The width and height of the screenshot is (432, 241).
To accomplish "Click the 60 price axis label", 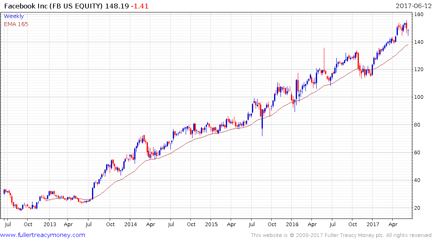I will 418,152.
